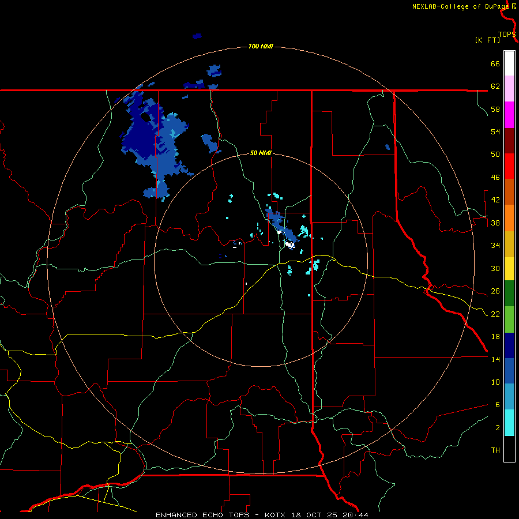
Task: Click the legend value 62
Action: (x=495, y=86)
